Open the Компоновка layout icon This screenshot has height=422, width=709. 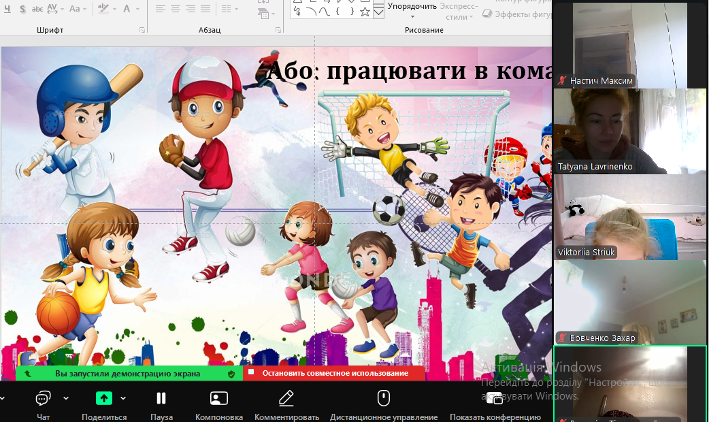[x=218, y=398]
